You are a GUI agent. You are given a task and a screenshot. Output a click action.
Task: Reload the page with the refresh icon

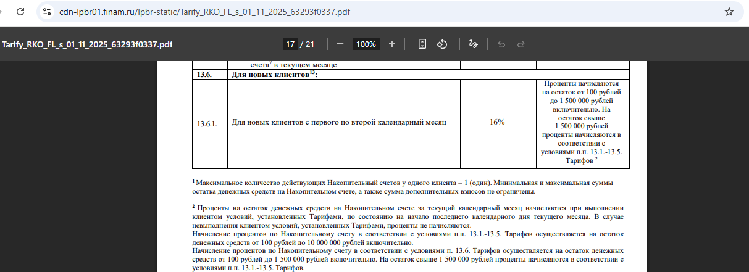point(21,12)
